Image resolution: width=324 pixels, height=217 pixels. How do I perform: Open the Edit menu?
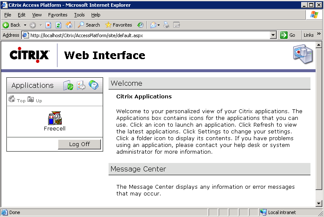[x=22, y=15]
